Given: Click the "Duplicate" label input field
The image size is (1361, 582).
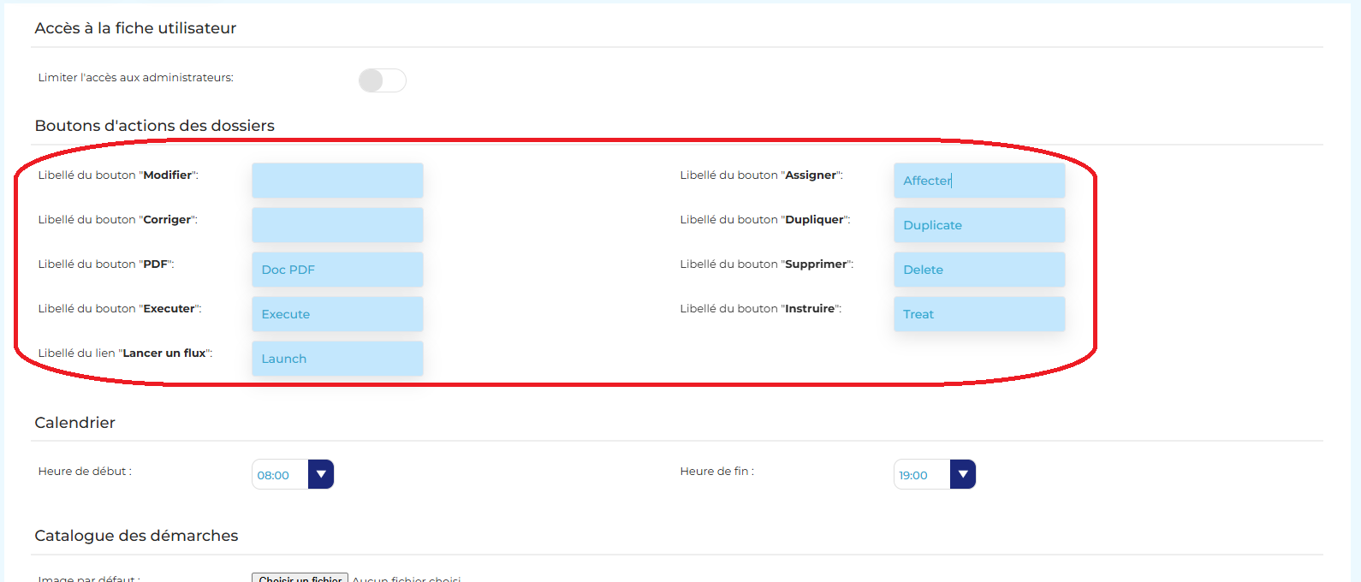Looking at the screenshot, I should 979,225.
